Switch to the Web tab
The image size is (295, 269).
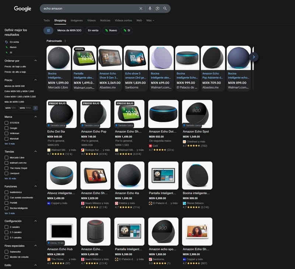[139, 21]
